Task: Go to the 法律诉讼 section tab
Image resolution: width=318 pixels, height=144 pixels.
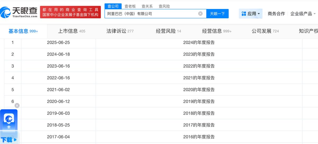Action: [120, 31]
